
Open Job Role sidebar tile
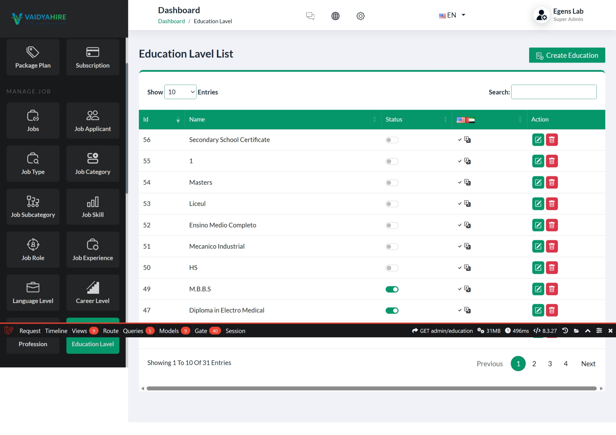pyautogui.click(x=33, y=249)
